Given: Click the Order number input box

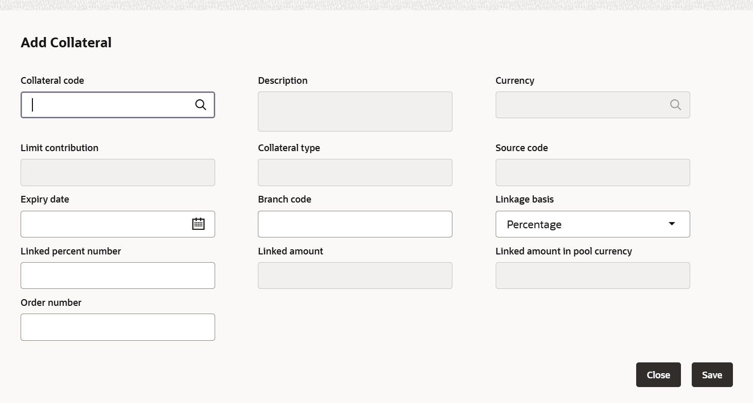Looking at the screenshot, I should tap(117, 327).
